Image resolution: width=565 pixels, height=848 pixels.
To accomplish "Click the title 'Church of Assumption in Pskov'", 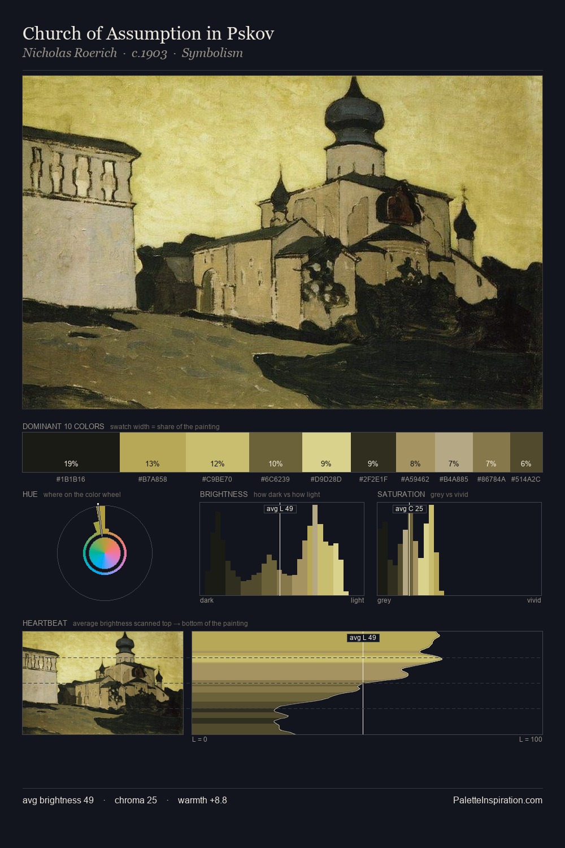I will 148,33.
